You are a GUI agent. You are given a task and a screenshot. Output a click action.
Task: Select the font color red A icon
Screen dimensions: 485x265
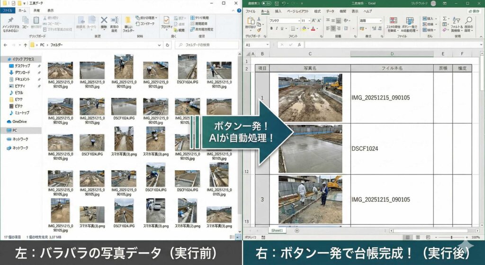pyautogui.click(x=313, y=28)
